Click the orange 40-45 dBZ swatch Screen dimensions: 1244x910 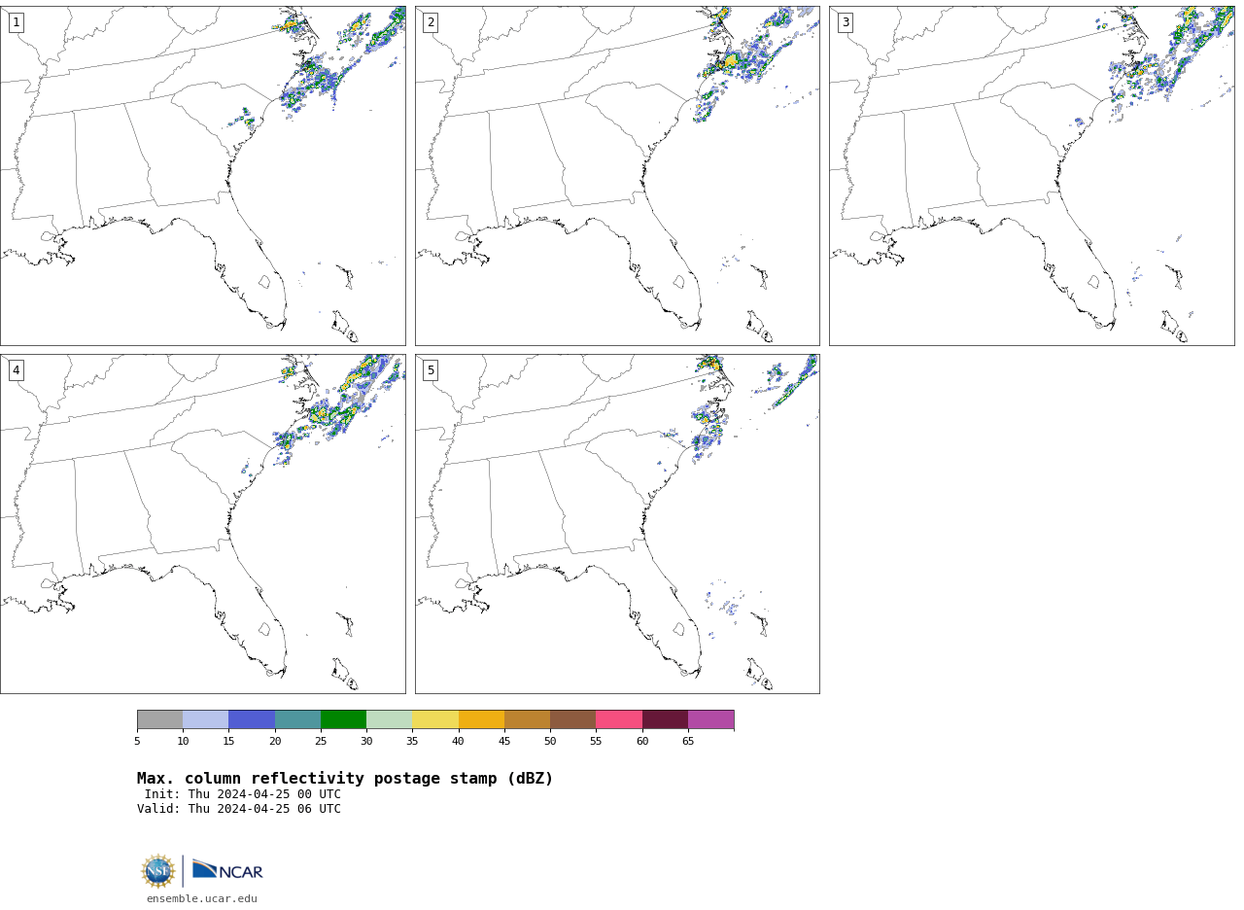pos(481,719)
